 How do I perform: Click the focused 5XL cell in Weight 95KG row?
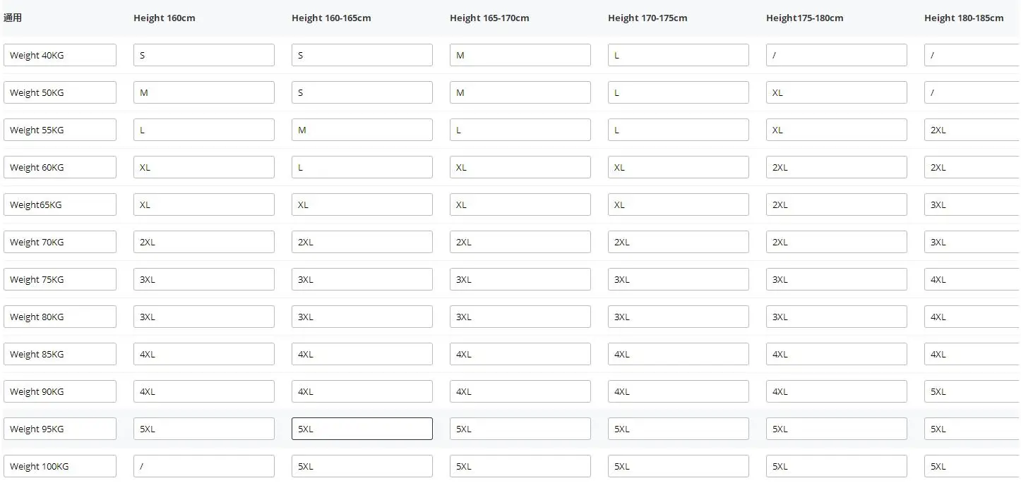[x=362, y=429]
